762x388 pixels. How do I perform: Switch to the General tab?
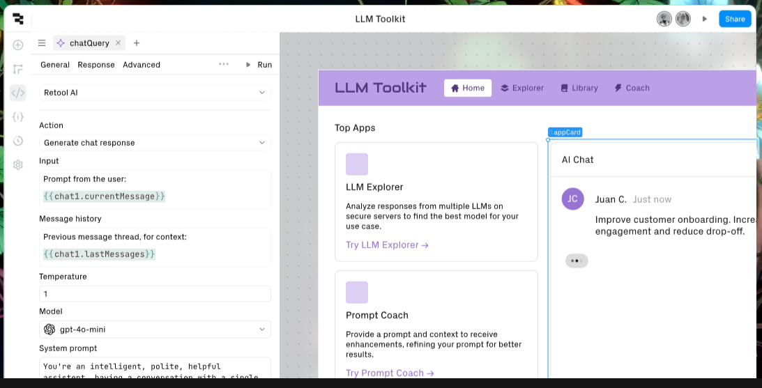tap(55, 65)
